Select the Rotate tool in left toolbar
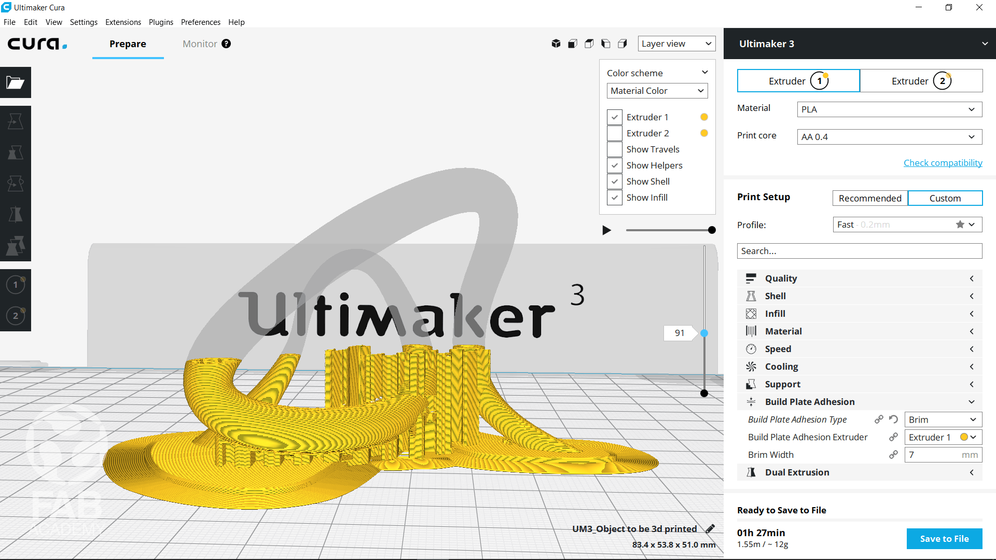996x560 pixels. 16,184
